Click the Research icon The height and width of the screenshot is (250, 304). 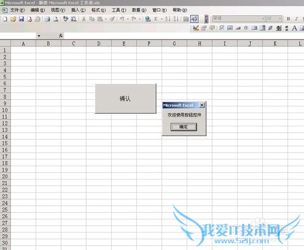pos(74,19)
